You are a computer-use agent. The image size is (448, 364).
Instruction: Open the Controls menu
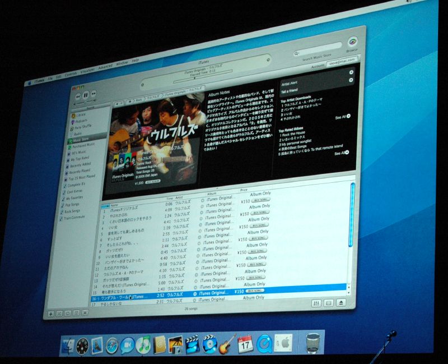[71, 74]
